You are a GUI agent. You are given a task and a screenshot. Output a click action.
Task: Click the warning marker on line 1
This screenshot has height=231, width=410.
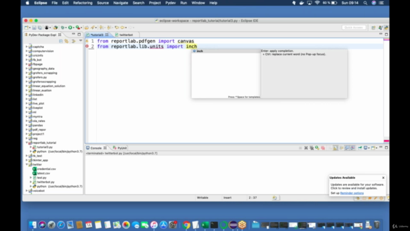(x=87, y=41)
